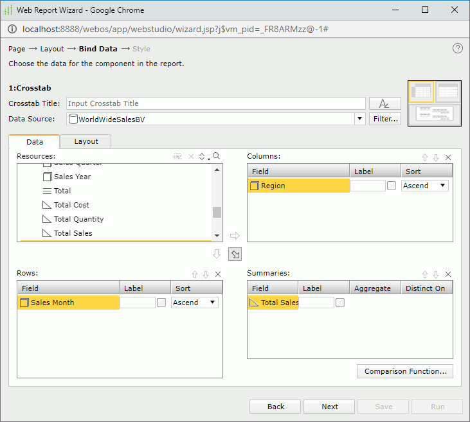The width and height of the screenshot is (470, 422).
Task: Add field to Columns with right arrow
Action: [235, 236]
